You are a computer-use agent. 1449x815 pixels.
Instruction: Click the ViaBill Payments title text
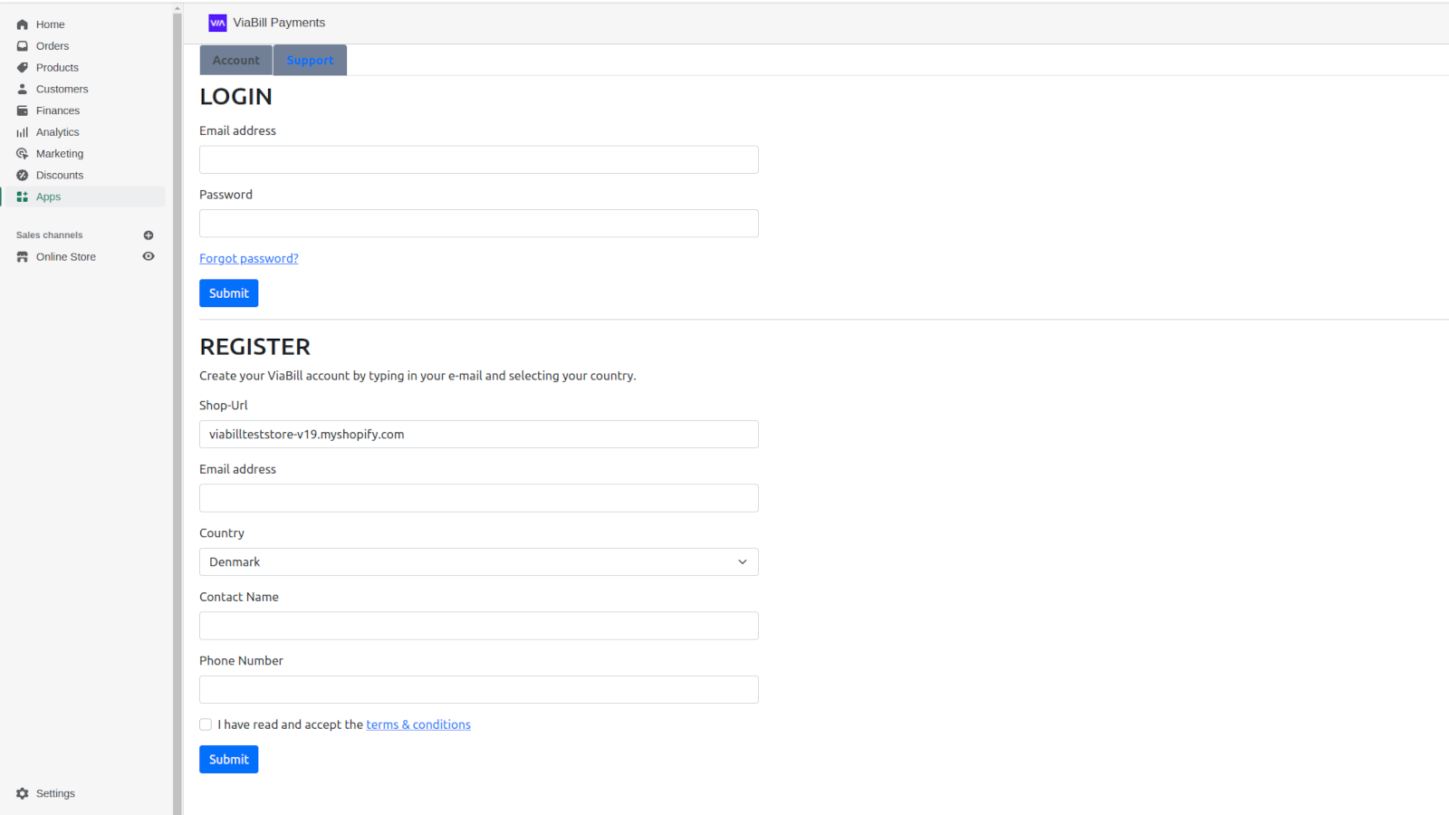(x=279, y=23)
